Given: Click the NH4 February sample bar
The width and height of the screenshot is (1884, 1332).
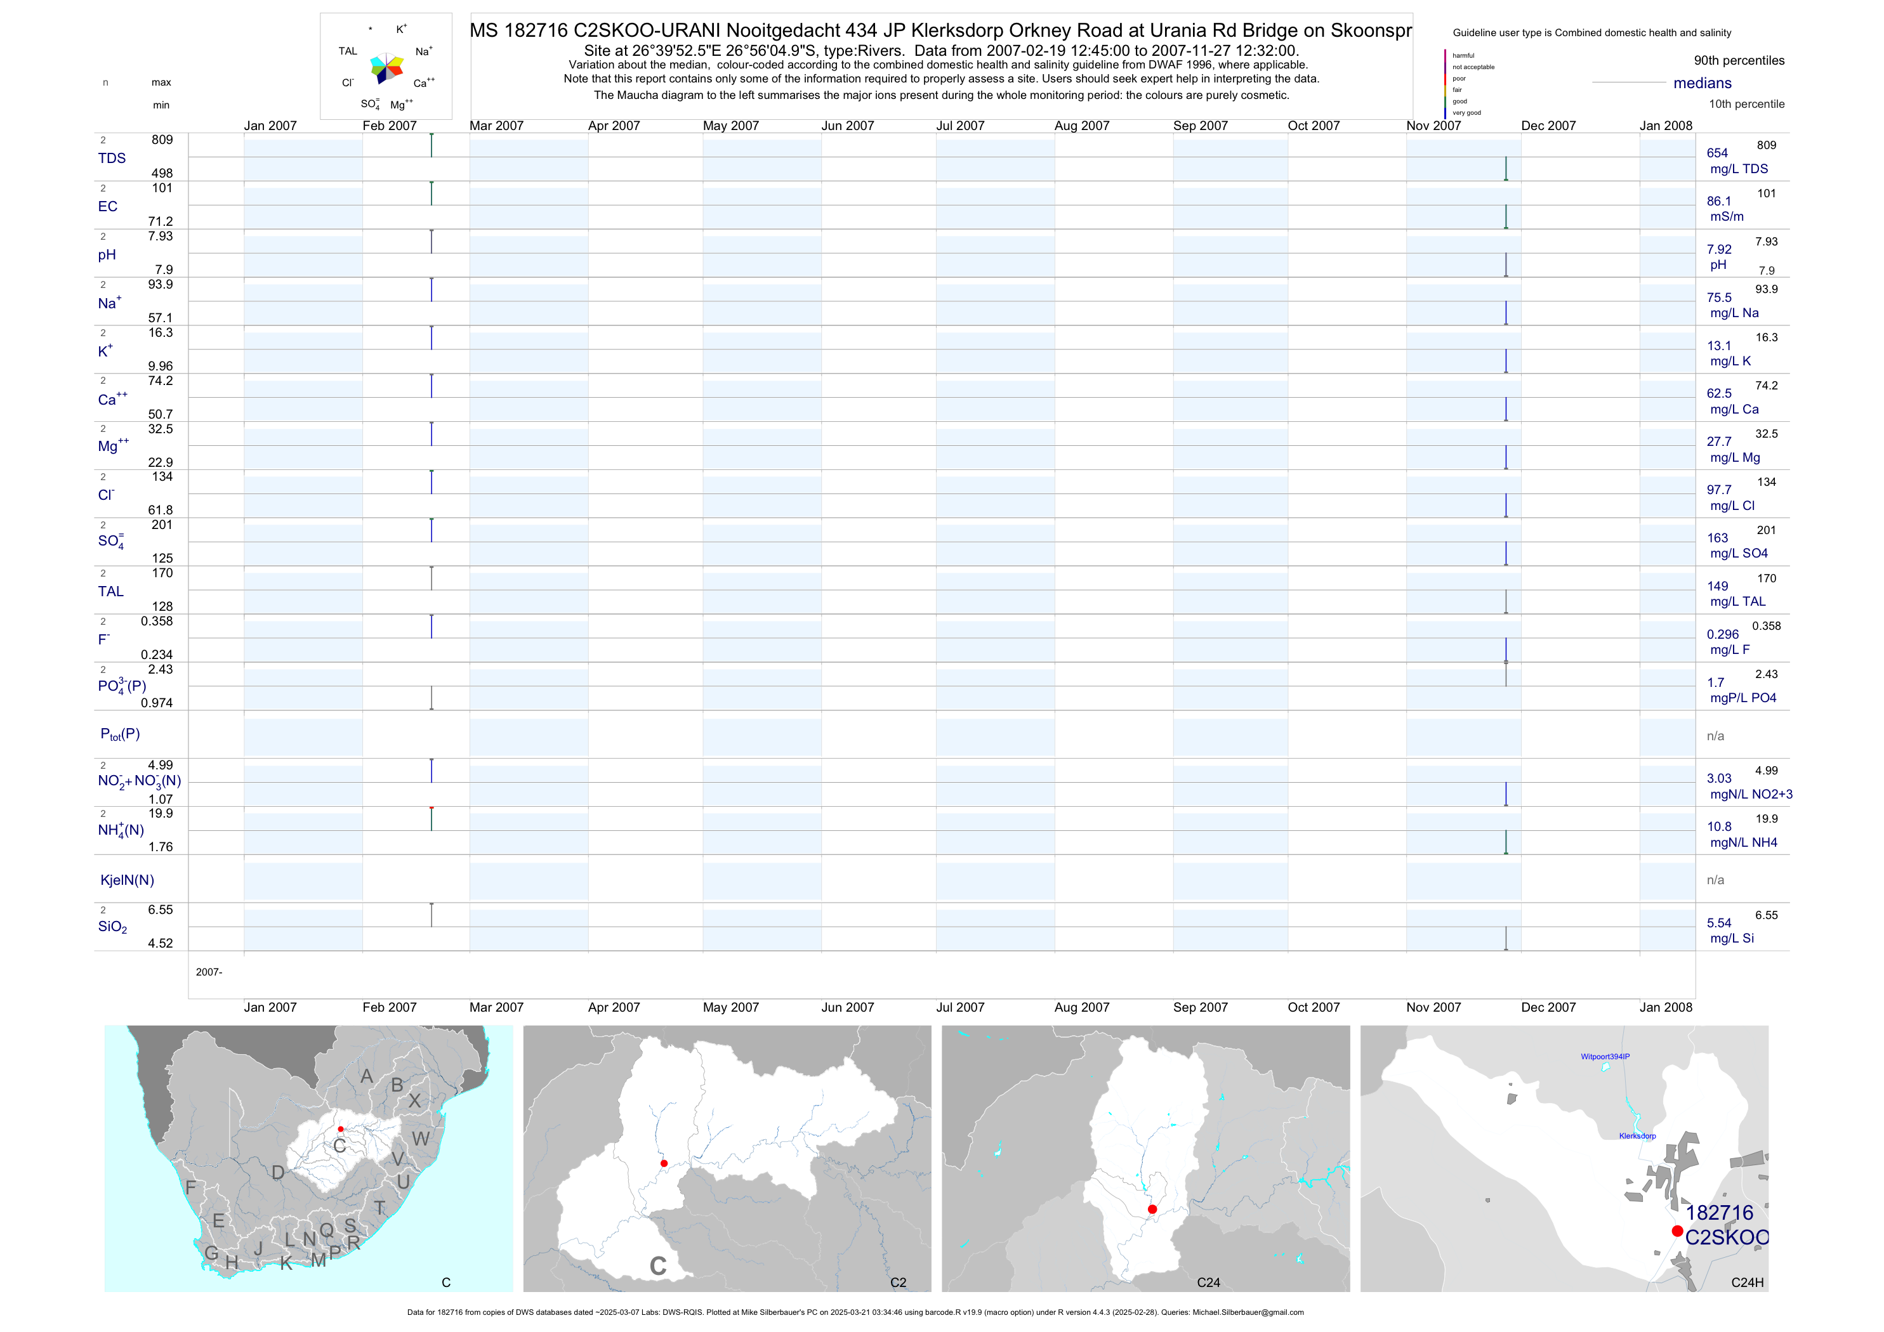Looking at the screenshot, I should click(431, 819).
